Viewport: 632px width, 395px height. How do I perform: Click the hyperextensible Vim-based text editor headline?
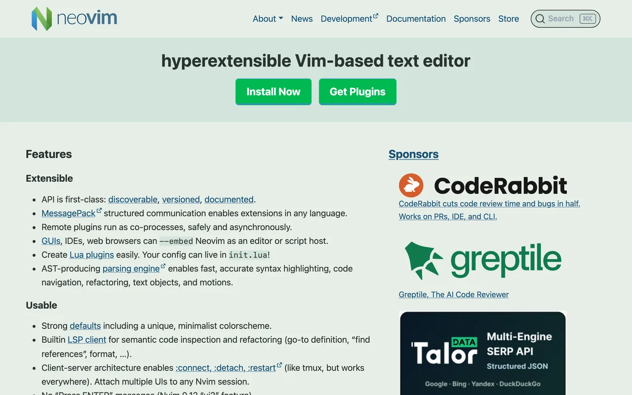(316, 61)
